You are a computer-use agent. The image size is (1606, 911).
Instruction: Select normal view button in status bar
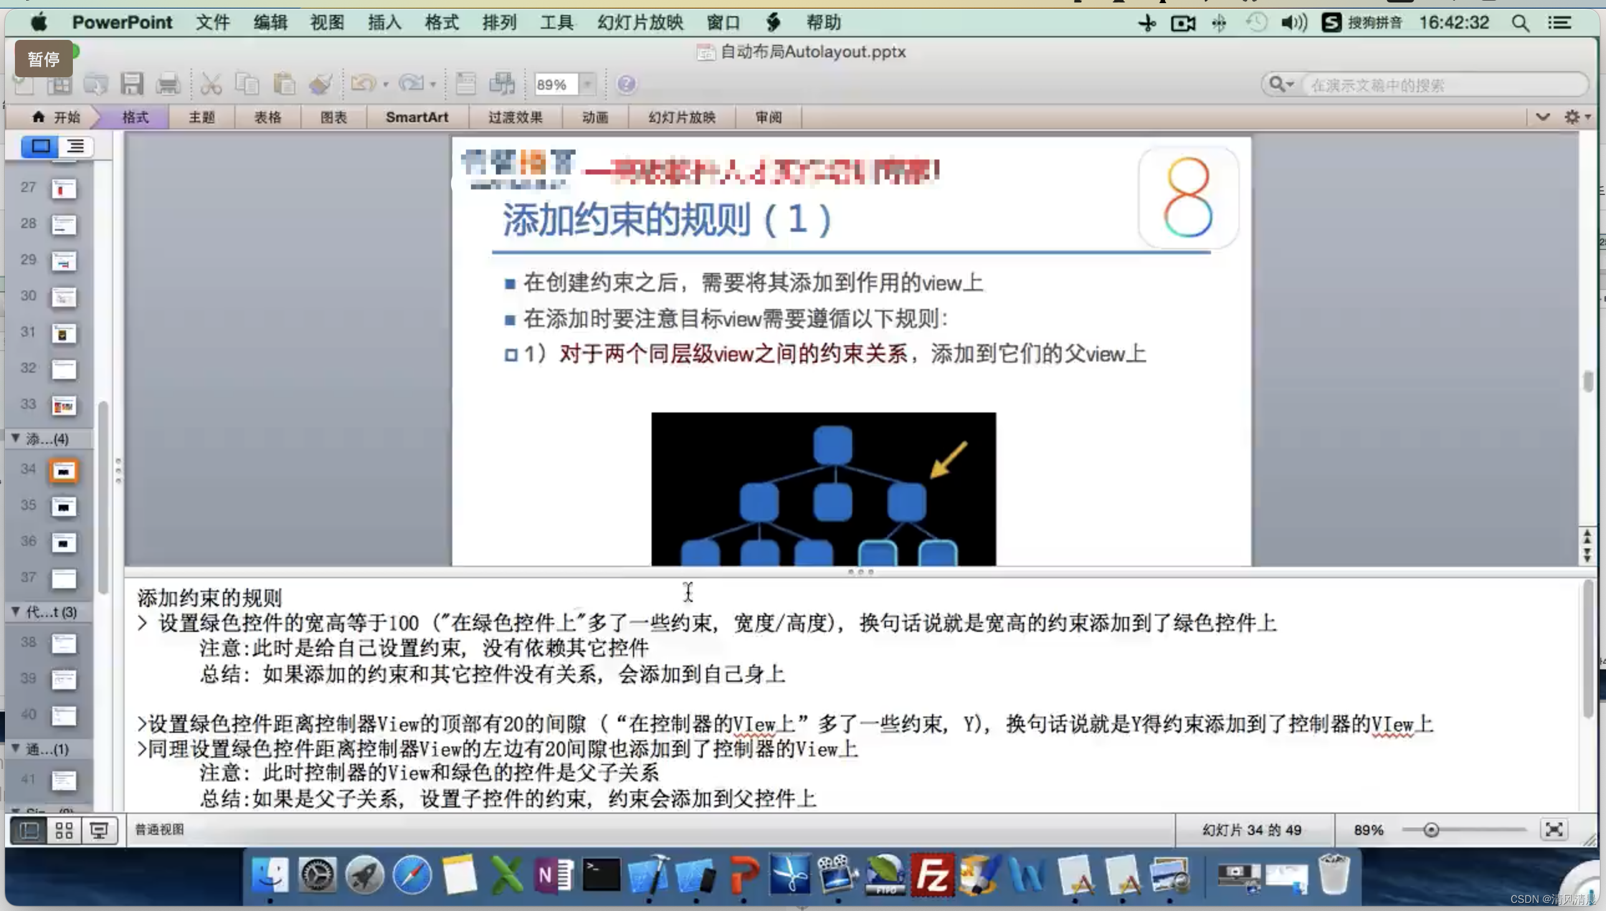coord(29,830)
